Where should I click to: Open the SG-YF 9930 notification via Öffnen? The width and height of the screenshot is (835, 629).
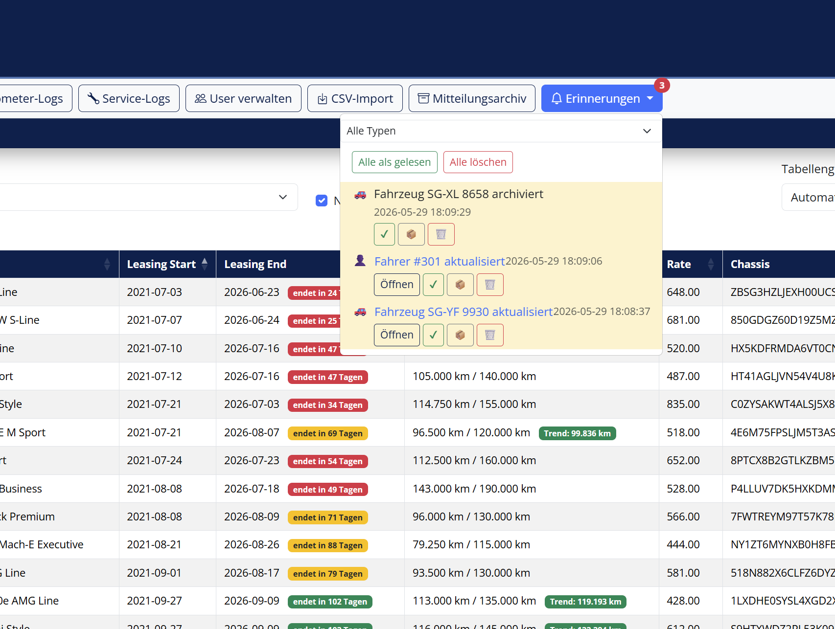pyautogui.click(x=397, y=335)
